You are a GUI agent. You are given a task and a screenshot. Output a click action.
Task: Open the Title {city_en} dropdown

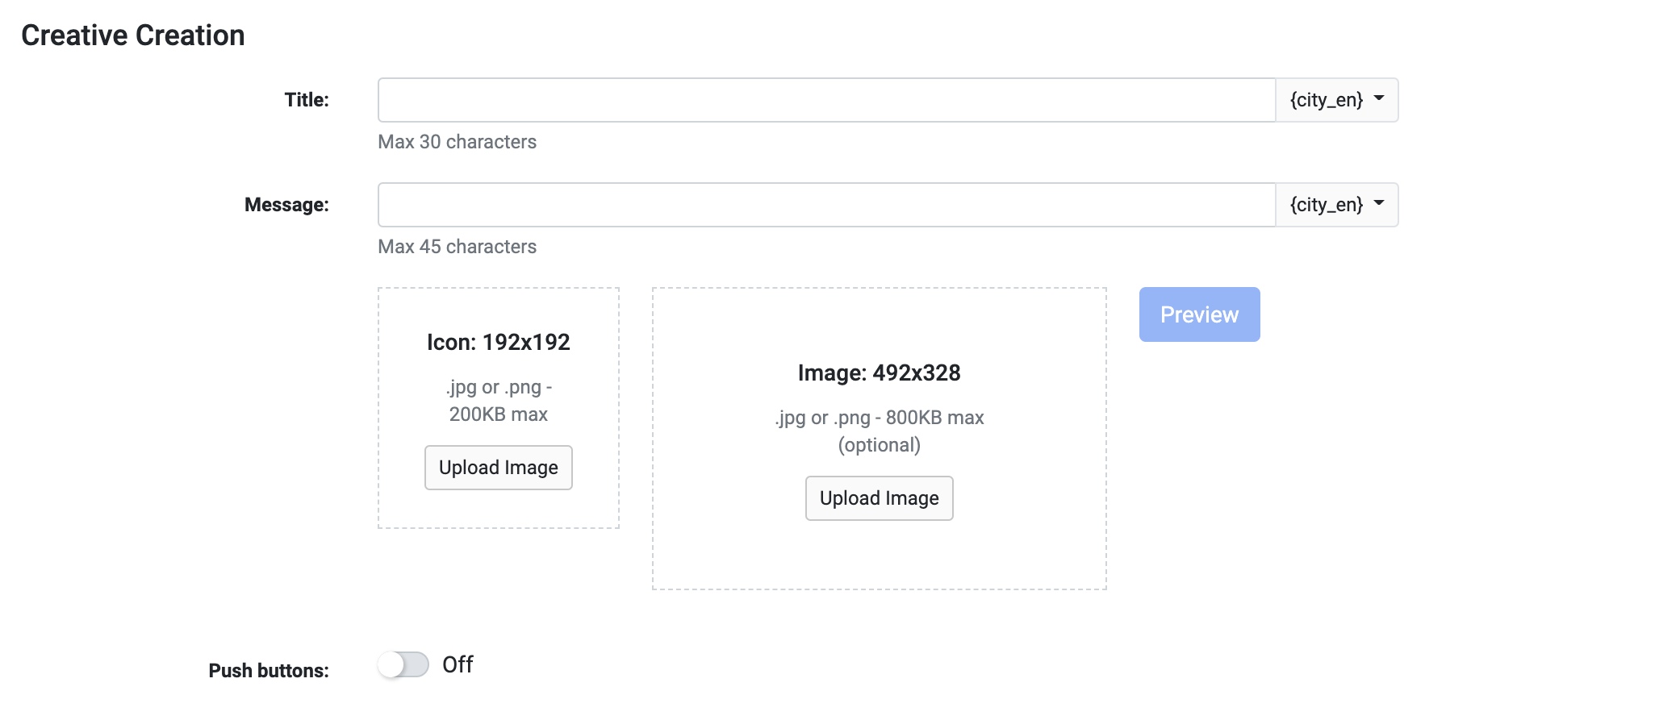click(x=1335, y=100)
